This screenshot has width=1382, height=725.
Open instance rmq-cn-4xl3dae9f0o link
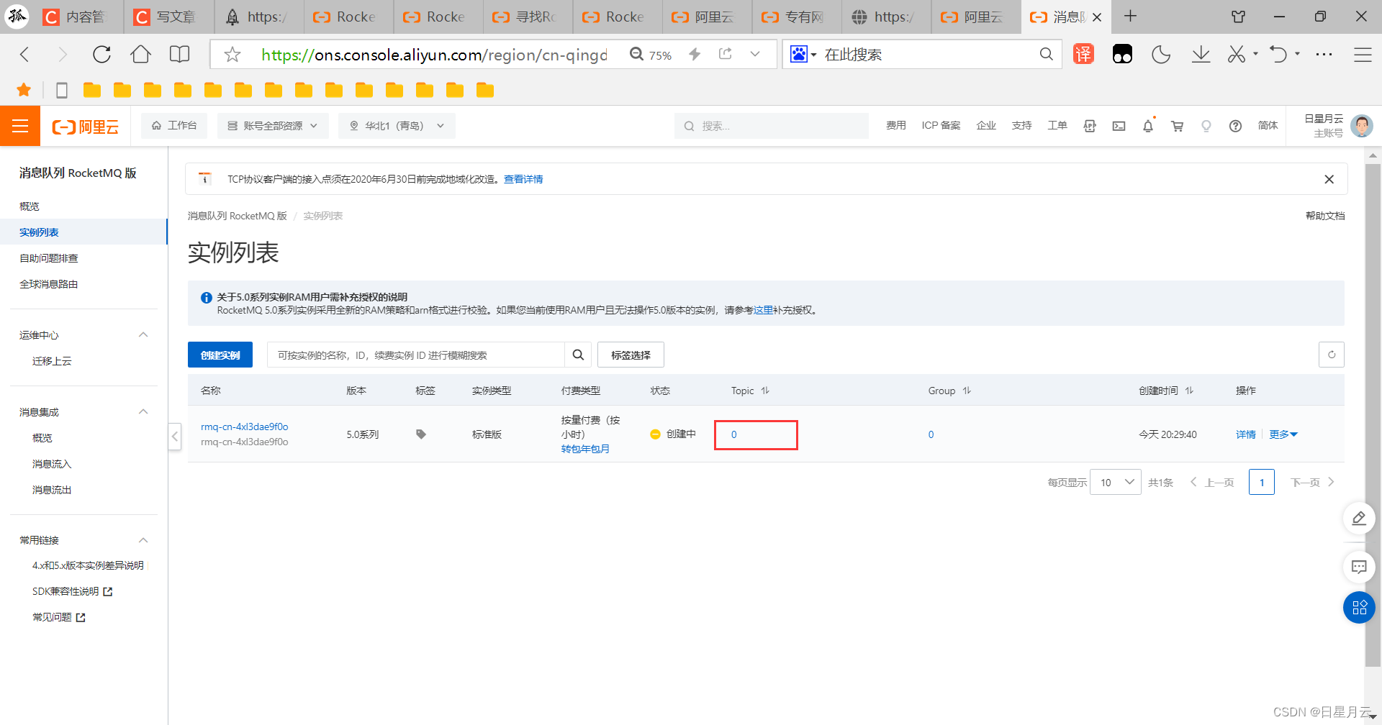(245, 427)
